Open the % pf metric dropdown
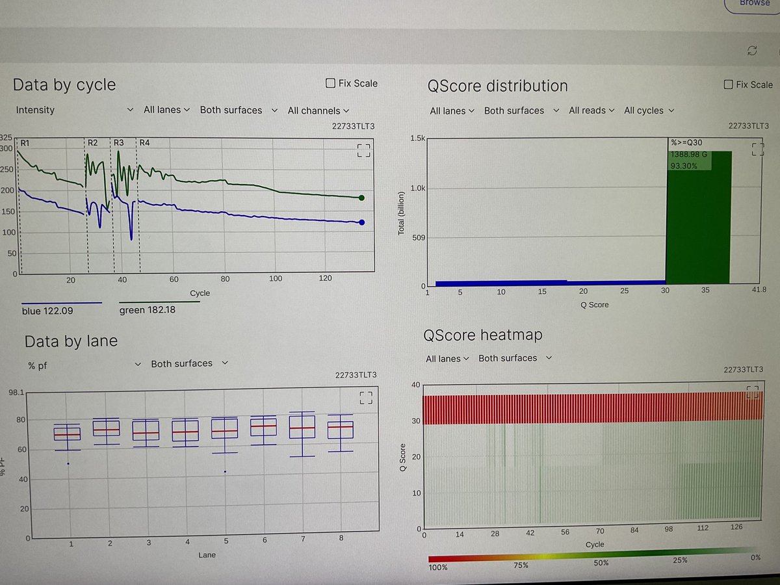The width and height of the screenshot is (780, 585). point(84,365)
